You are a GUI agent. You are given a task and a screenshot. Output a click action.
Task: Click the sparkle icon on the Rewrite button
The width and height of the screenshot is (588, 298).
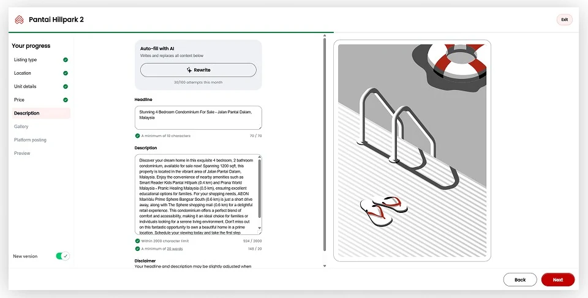pos(189,70)
